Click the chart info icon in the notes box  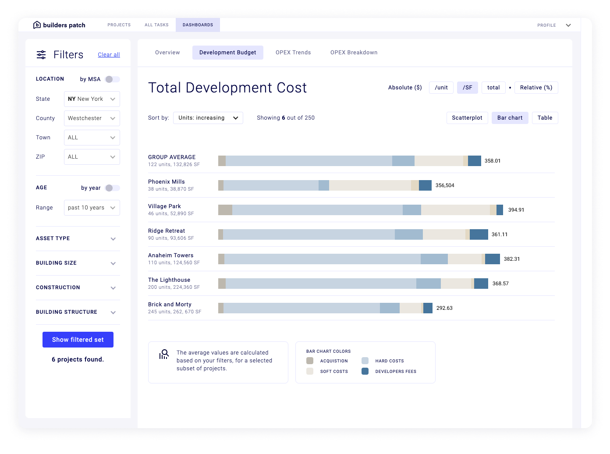[163, 354]
